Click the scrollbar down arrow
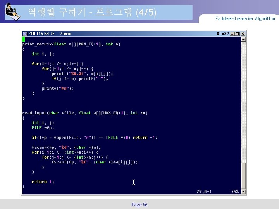Viewport: 279px width, 209px height. pyautogui.click(x=243, y=192)
